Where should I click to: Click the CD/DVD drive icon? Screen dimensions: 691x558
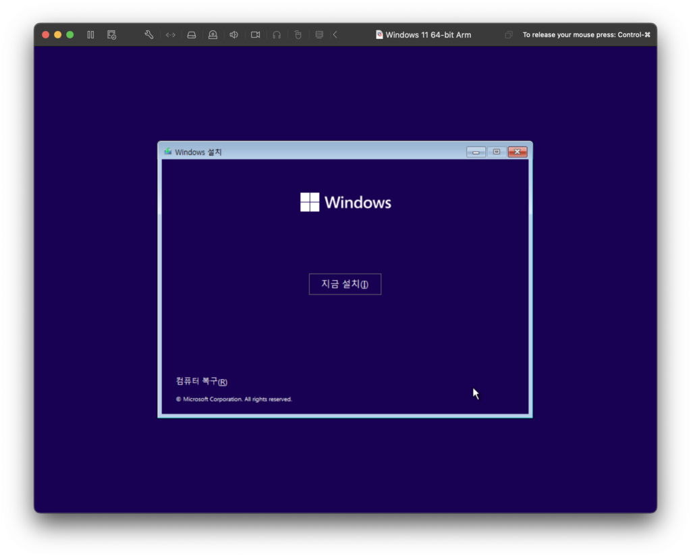(x=213, y=34)
